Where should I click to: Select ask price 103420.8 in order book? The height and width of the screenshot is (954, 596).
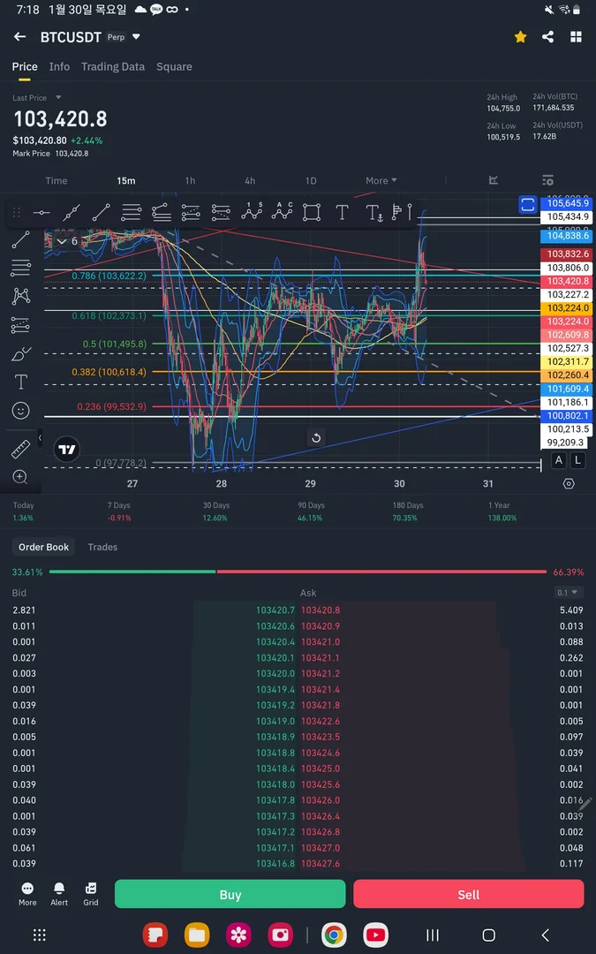(x=321, y=610)
